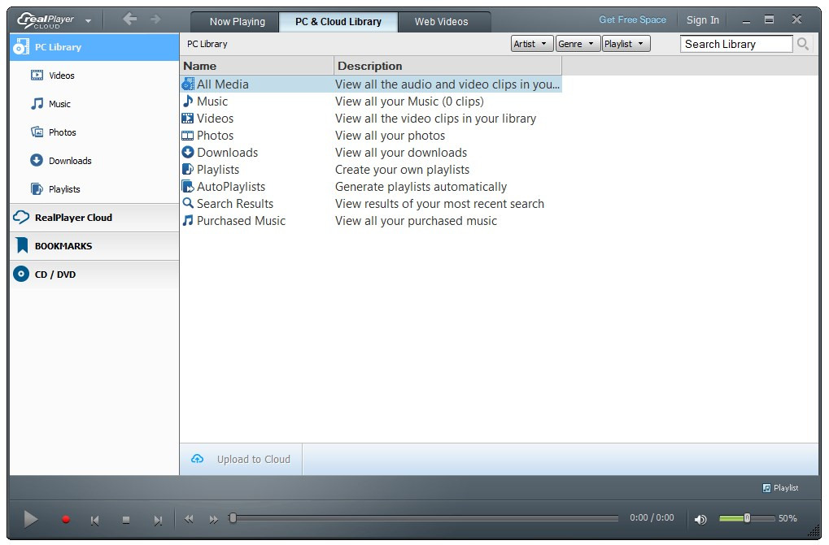Open the RealPlayer logo dropdown arrow
This screenshot has width=829, height=545.
(x=89, y=21)
